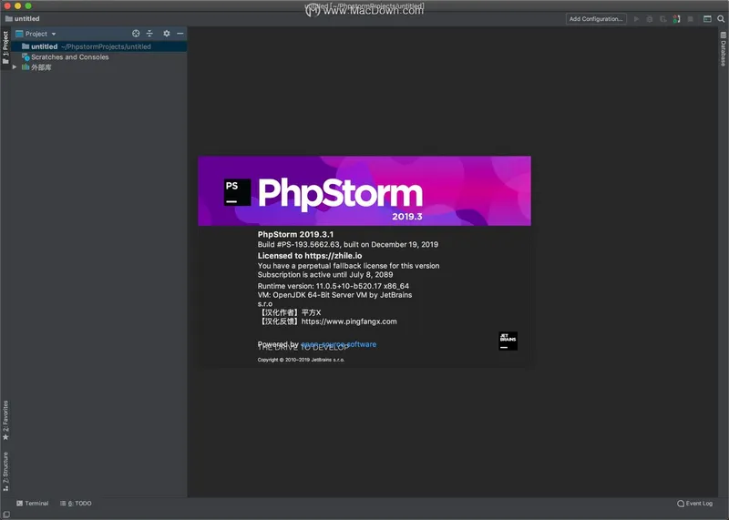Click the Add Configuration button
This screenshot has width=729, height=520.
coord(596,18)
